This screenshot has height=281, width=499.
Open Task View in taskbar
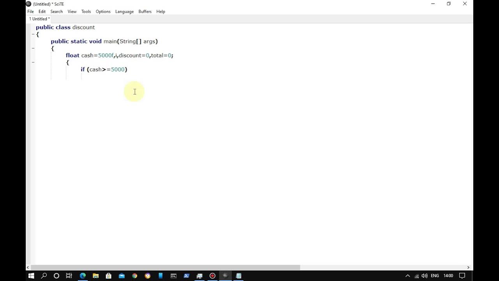coord(69,276)
